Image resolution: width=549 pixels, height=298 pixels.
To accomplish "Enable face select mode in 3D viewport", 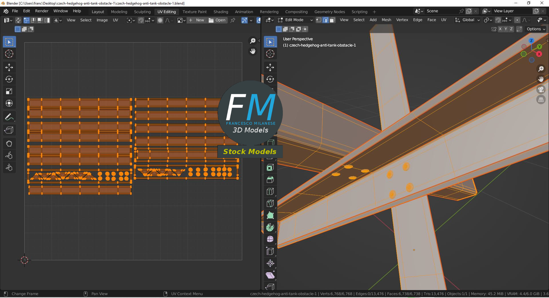I will 332,20.
